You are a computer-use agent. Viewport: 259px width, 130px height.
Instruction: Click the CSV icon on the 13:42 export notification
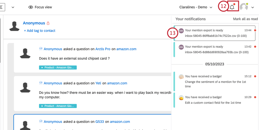181,47
